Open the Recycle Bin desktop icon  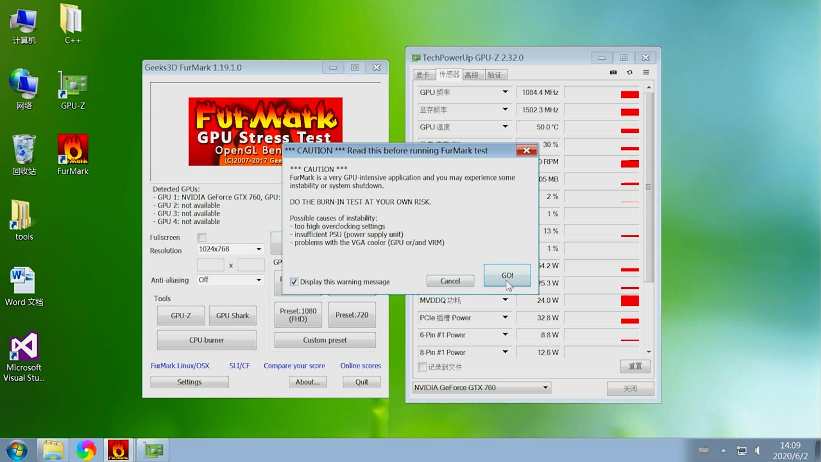24,154
